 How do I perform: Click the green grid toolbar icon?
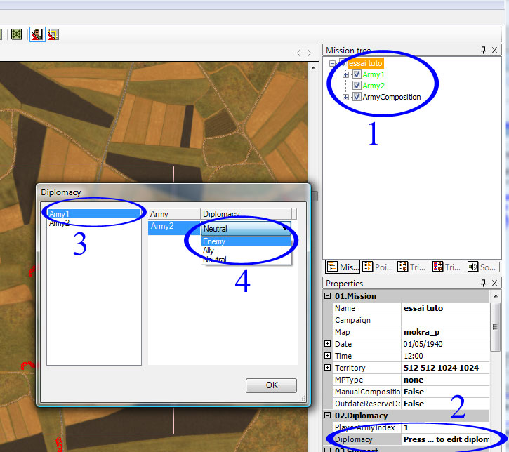pyautogui.click(x=17, y=34)
